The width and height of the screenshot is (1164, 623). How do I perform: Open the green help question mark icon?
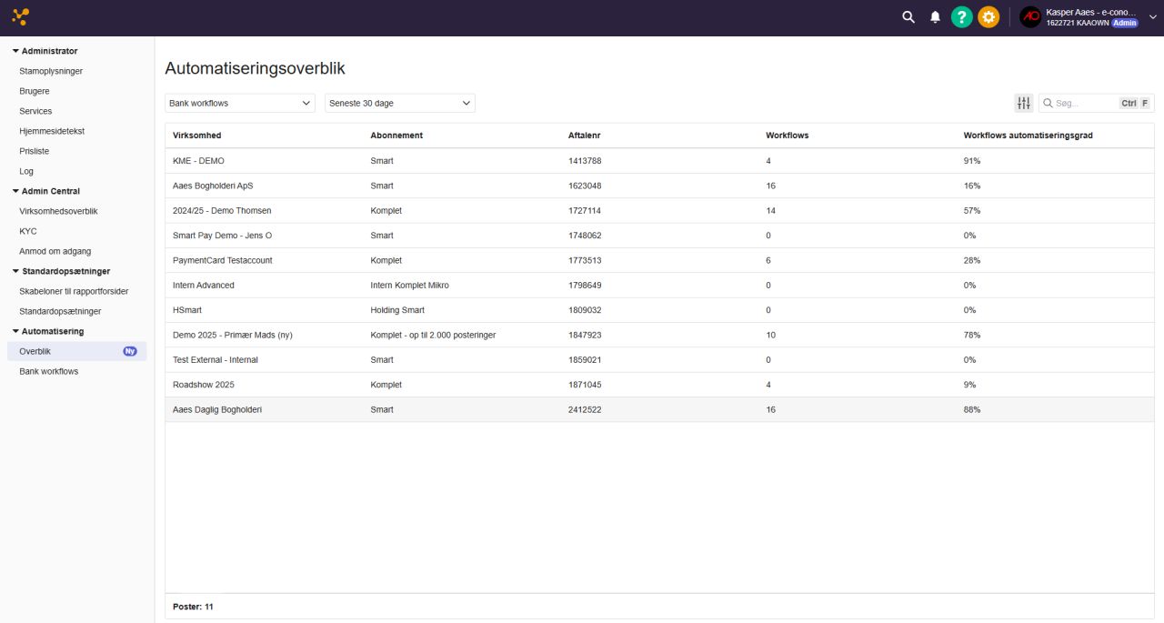tap(962, 17)
